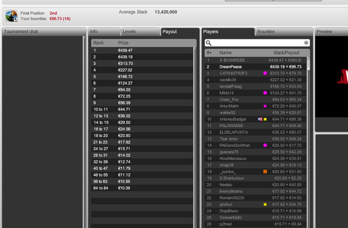Switch to the Info tab
The image size is (348, 228).
104,32
